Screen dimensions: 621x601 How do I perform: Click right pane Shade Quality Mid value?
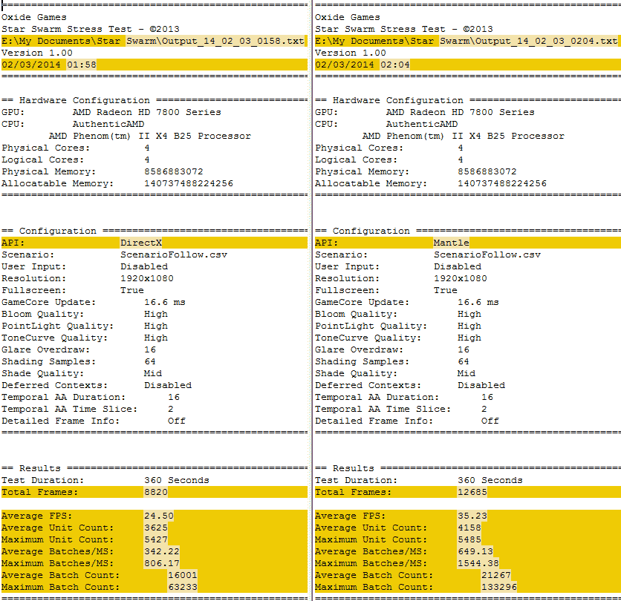pyautogui.click(x=466, y=373)
